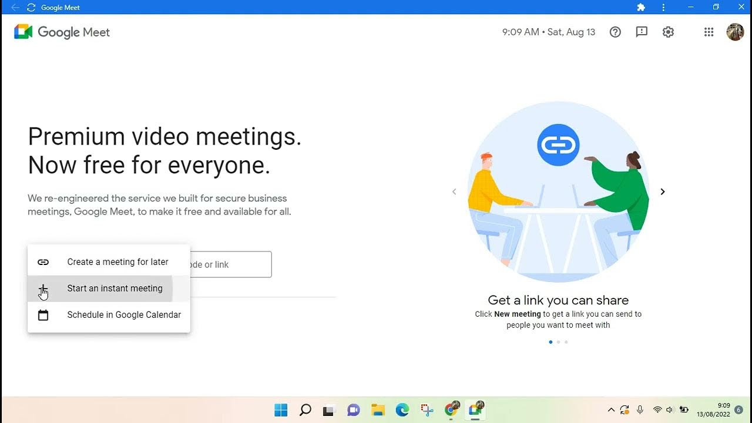Jump to the second carousel dot
The width and height of the screenshot is (752, 423).
click(558, 342)
